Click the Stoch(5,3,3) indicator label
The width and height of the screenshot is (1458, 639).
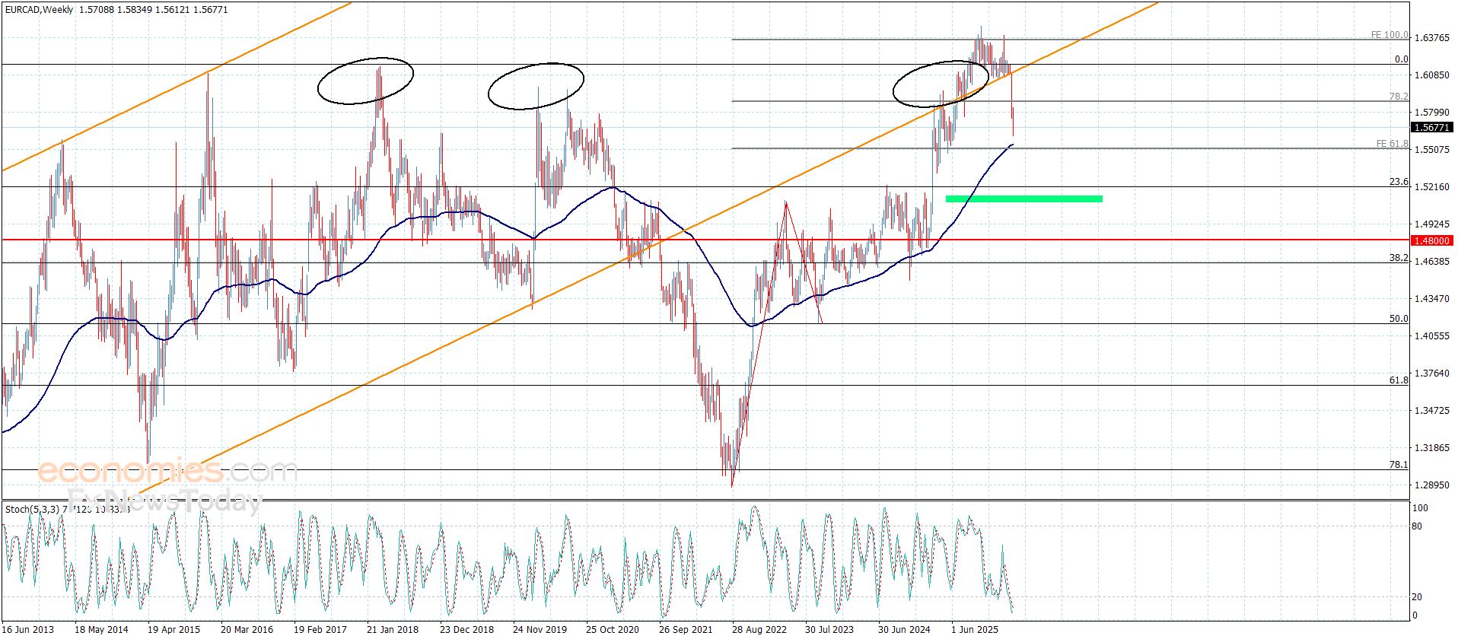[x=33, y=509]
